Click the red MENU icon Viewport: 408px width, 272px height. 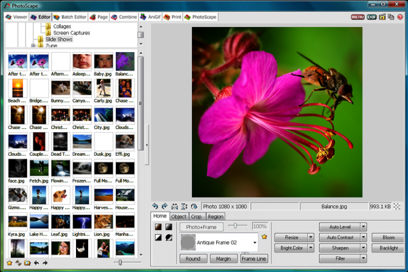click(x=358, y=17)
